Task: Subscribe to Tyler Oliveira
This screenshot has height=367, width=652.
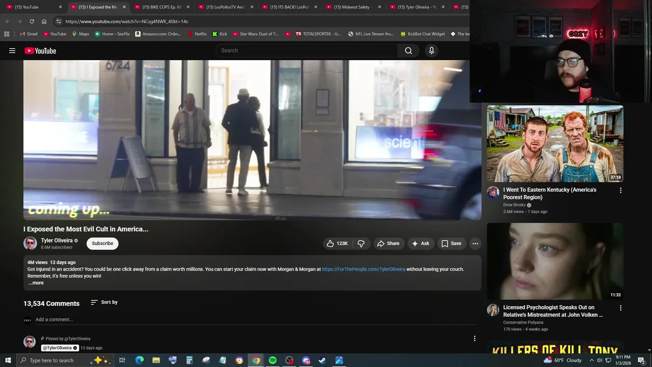Action: (102, 244)
